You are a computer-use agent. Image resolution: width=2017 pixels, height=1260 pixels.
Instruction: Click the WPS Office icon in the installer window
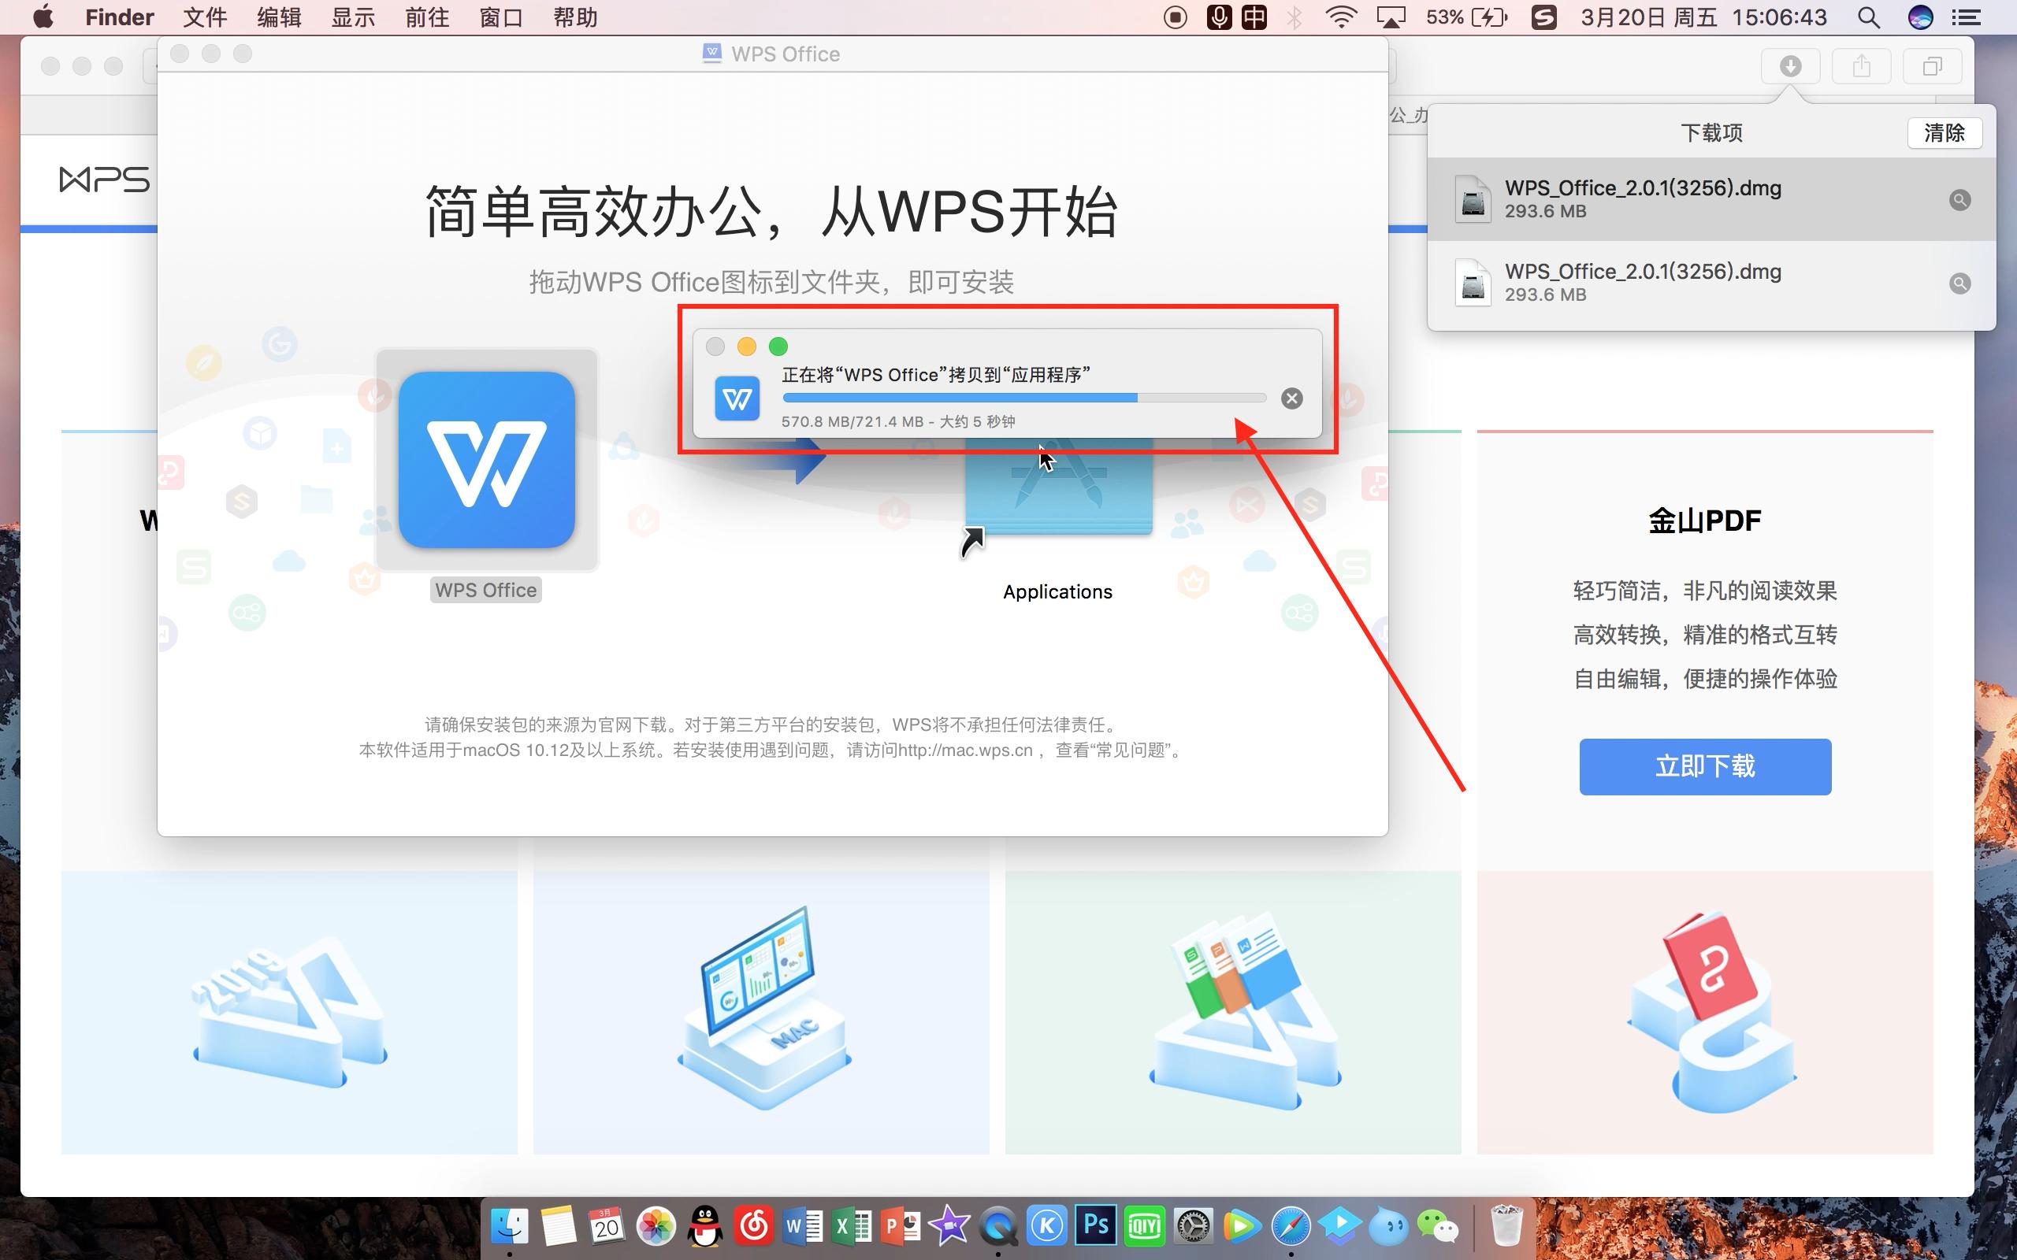pyautogui.click(x=486, y=461)
